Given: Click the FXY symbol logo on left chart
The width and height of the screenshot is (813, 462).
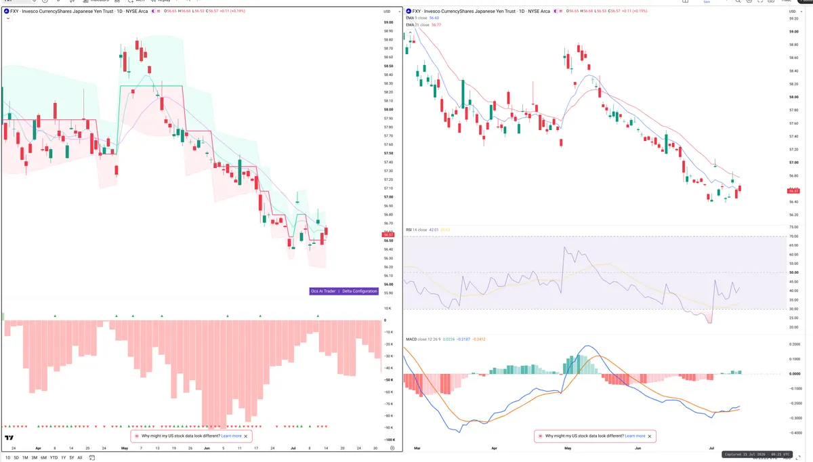Looking at the screenshot, I should [x=6, y=11].
